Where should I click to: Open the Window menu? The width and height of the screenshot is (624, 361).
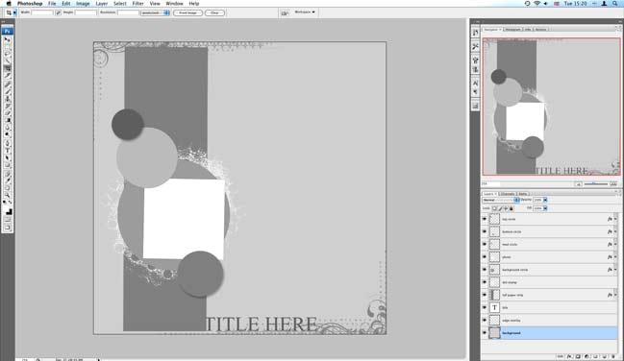click(x=174, y=4)
